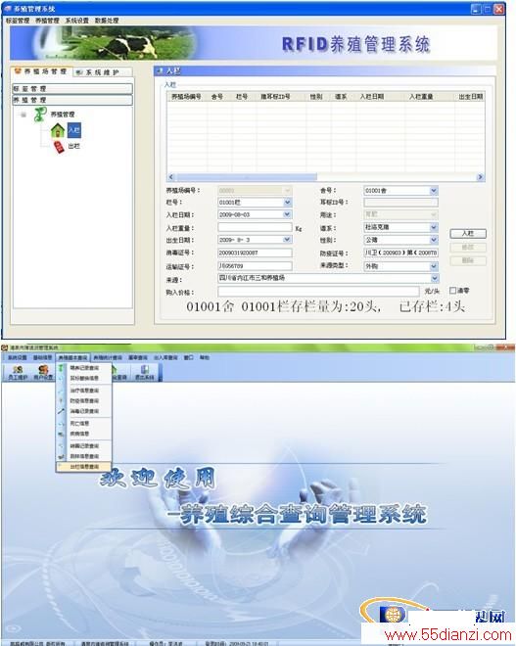Viewport: 516px width, 646px height.
Task: Open the 养殖统计查询 menu
Action: click(x=108, y=357)
